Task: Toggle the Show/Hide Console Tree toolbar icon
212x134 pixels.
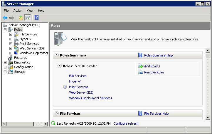Action: coord(28,18)
